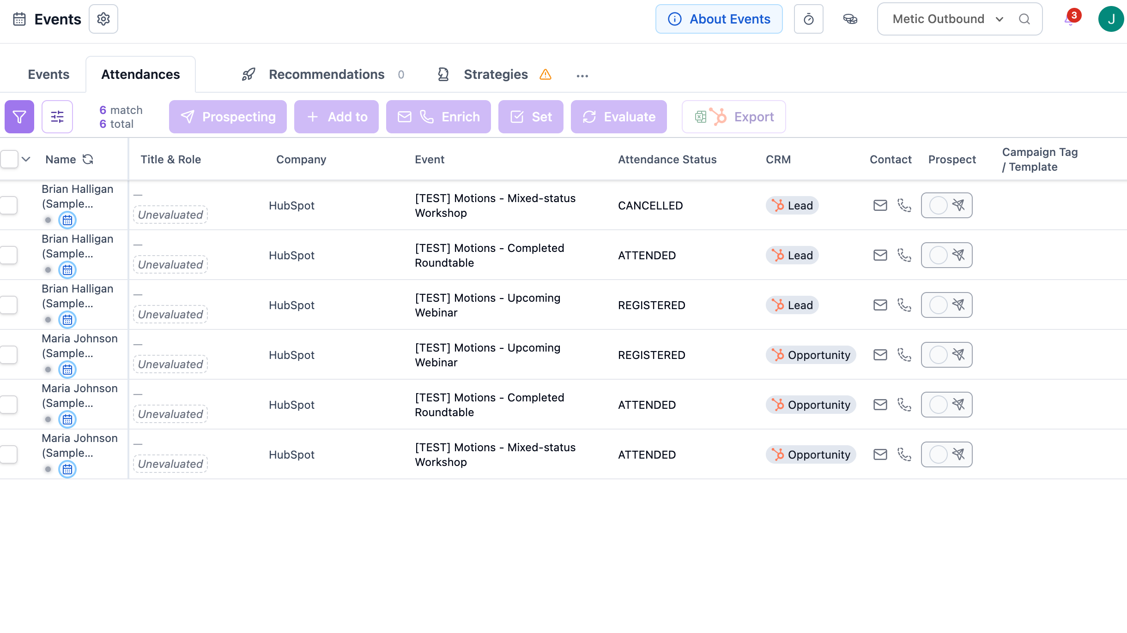Open user avatar J menu

click(1111, 19)
